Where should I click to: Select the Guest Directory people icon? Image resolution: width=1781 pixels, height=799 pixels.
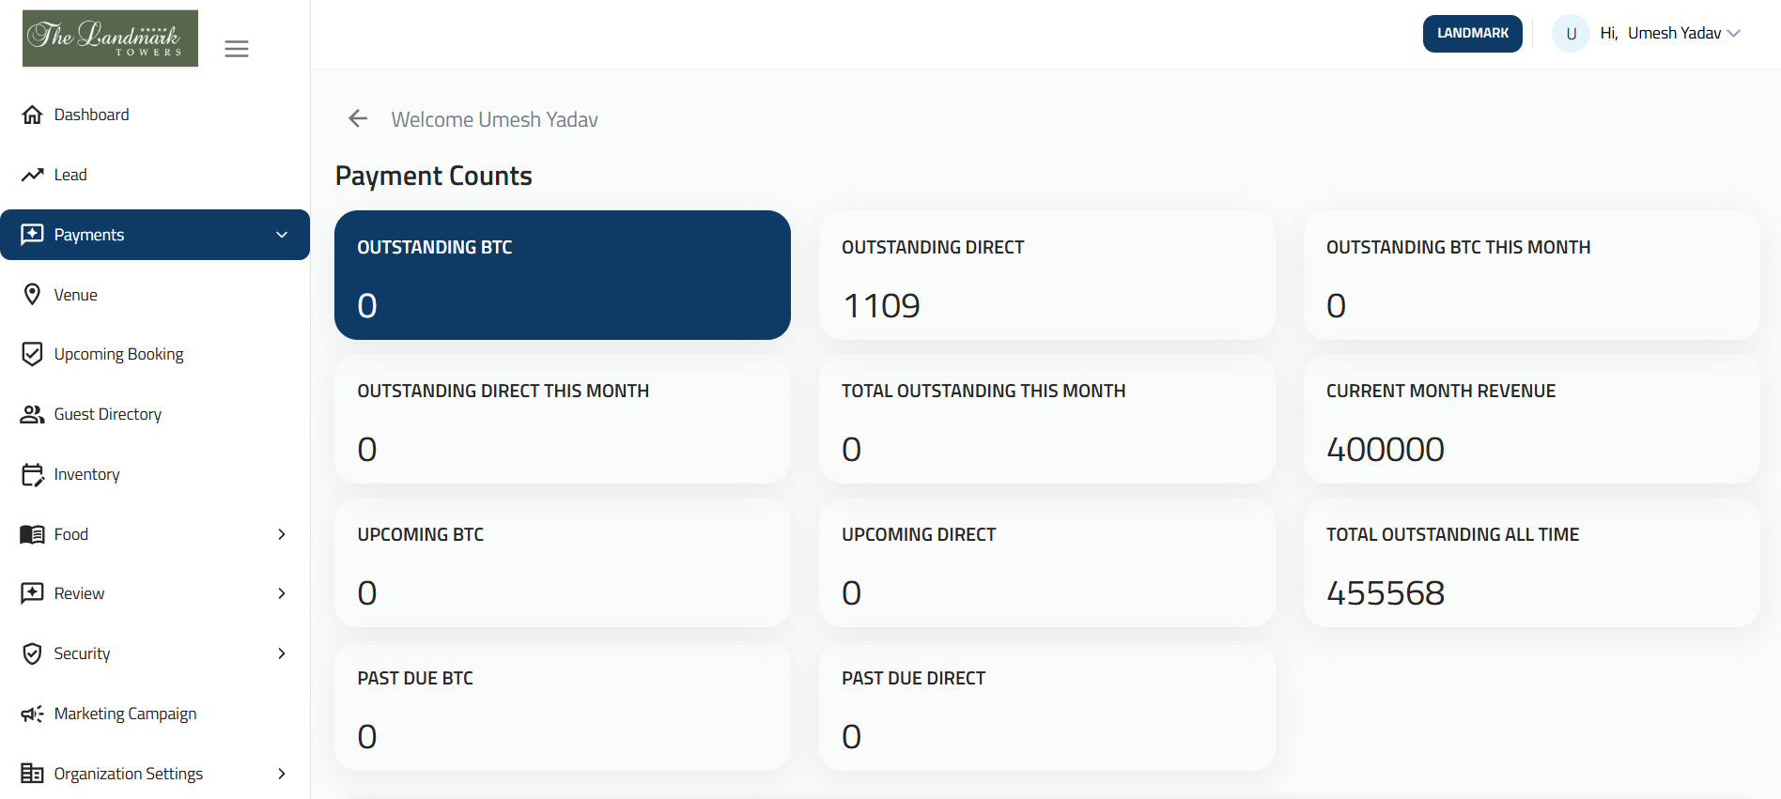pos(33,413)
